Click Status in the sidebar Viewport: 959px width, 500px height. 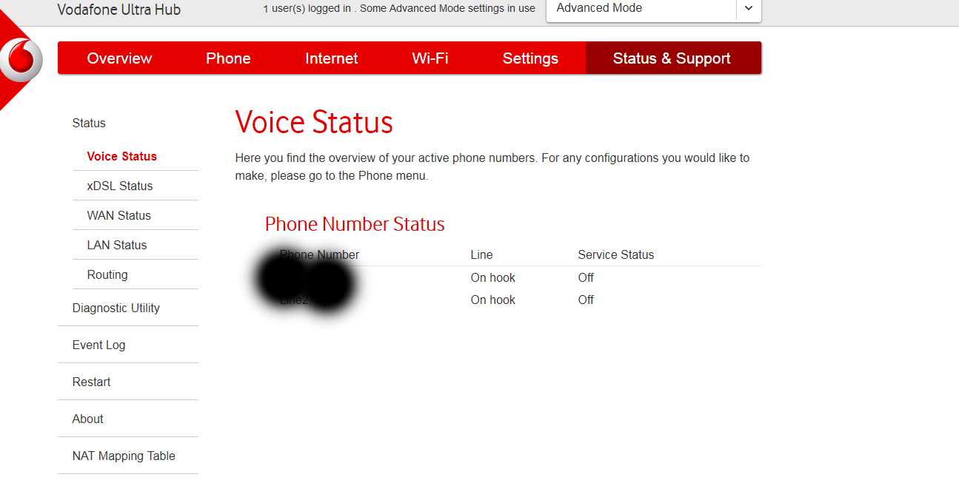[x=89, y=124]
